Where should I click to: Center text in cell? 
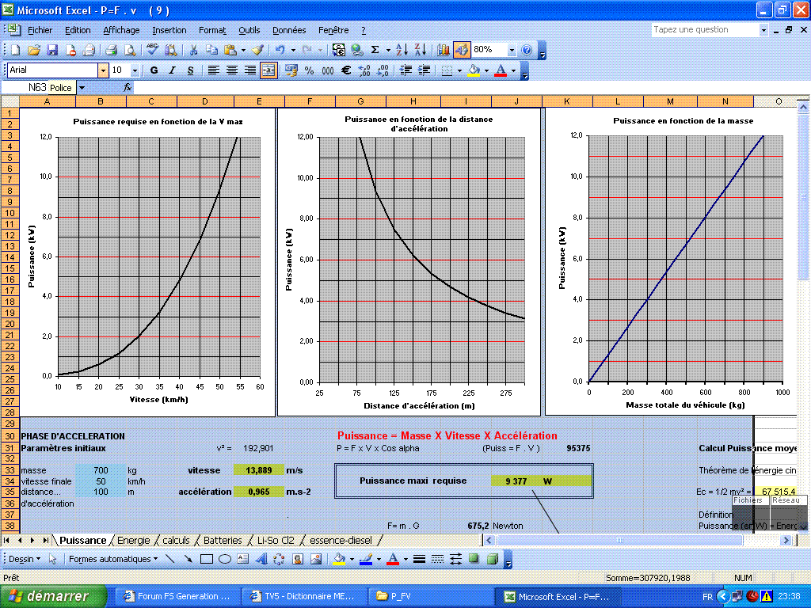232,70
